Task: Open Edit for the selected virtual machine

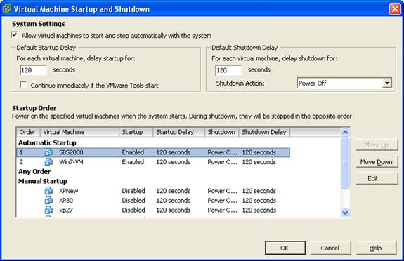Action: point(377,178)
